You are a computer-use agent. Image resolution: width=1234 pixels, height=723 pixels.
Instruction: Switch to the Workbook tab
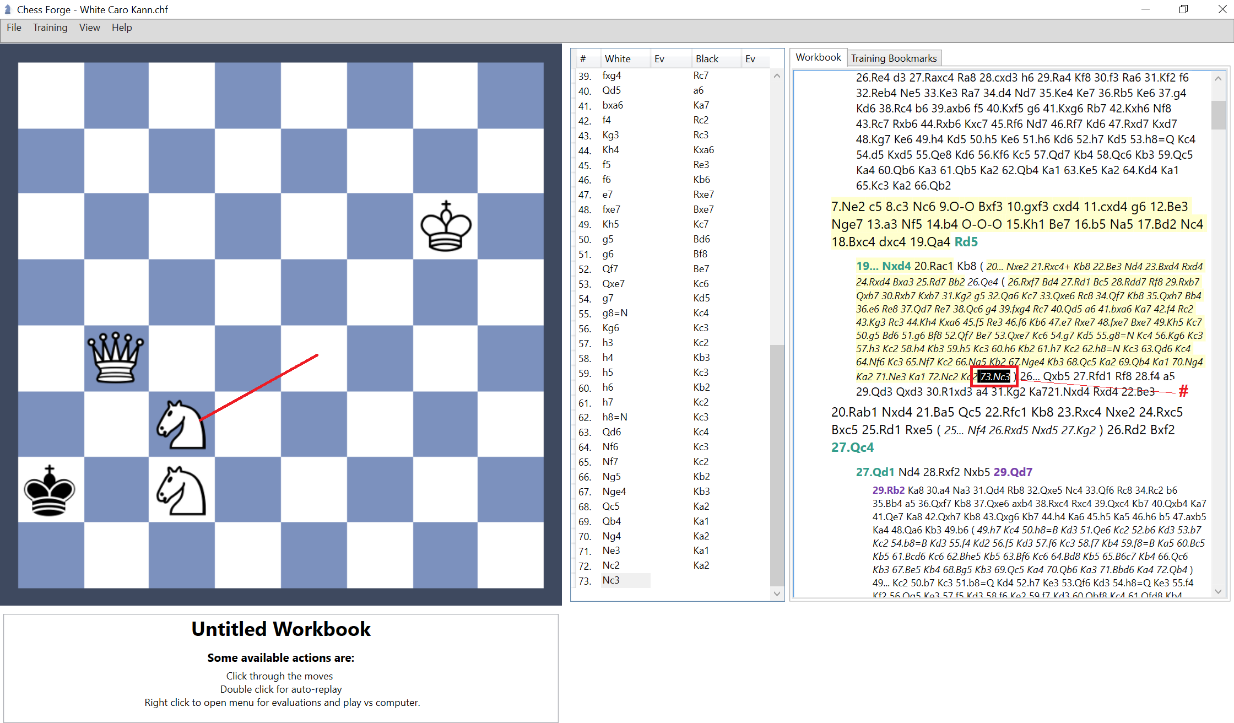[x=818, y=57]
